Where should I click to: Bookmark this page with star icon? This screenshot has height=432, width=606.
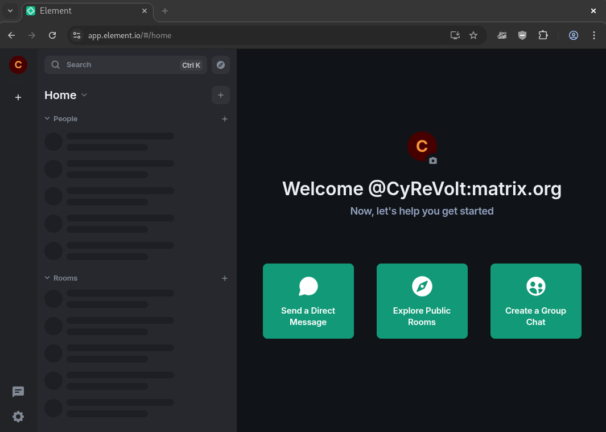[473, 35]
